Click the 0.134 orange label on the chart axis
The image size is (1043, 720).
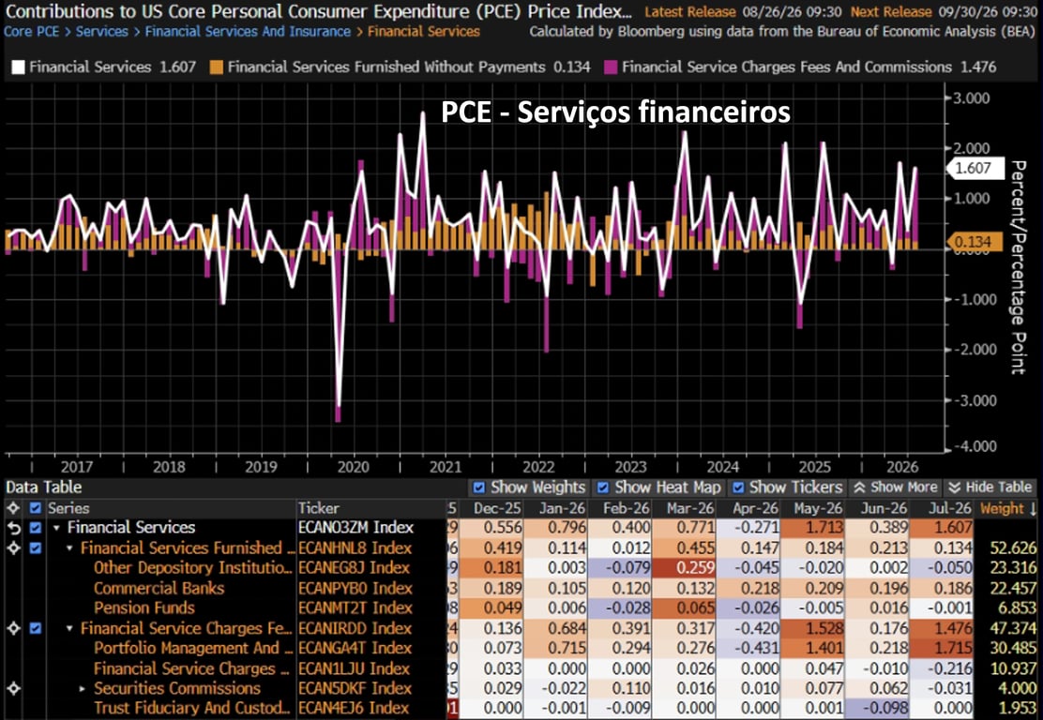[974, 242]
